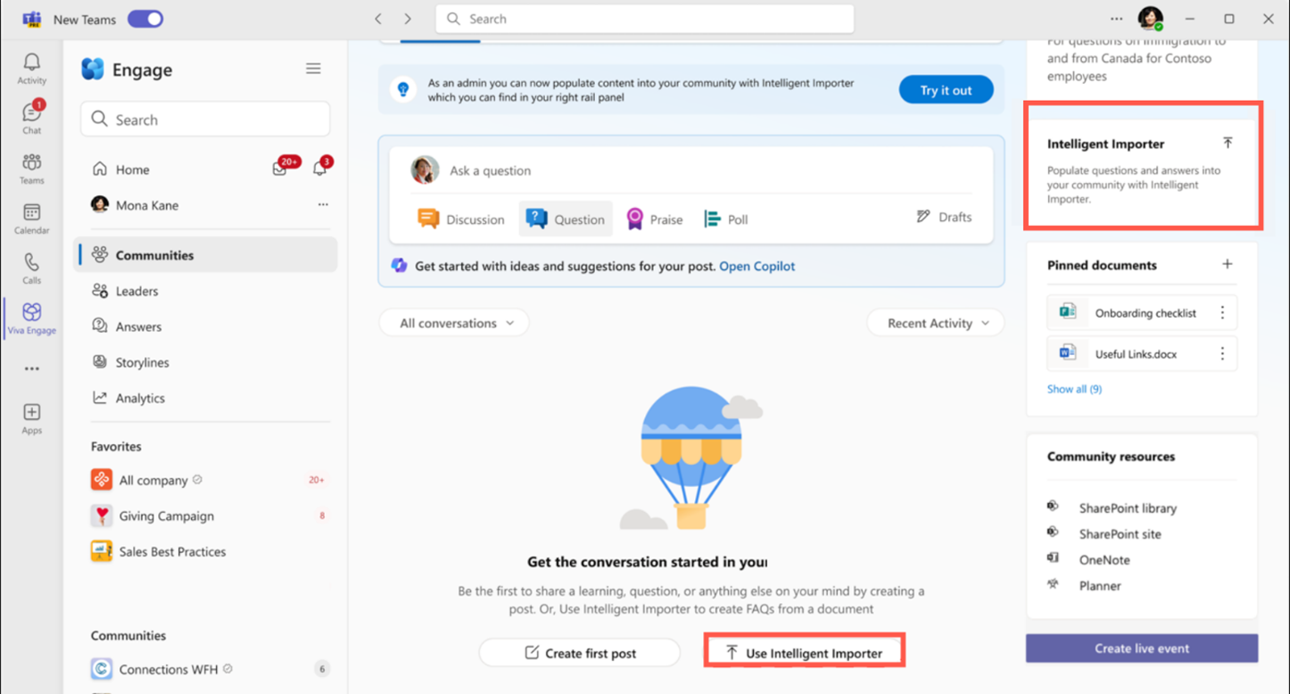This screenshot has width=1290, height=694.
Task: Open Communities in Engage navigation
Action: [205, 255]
